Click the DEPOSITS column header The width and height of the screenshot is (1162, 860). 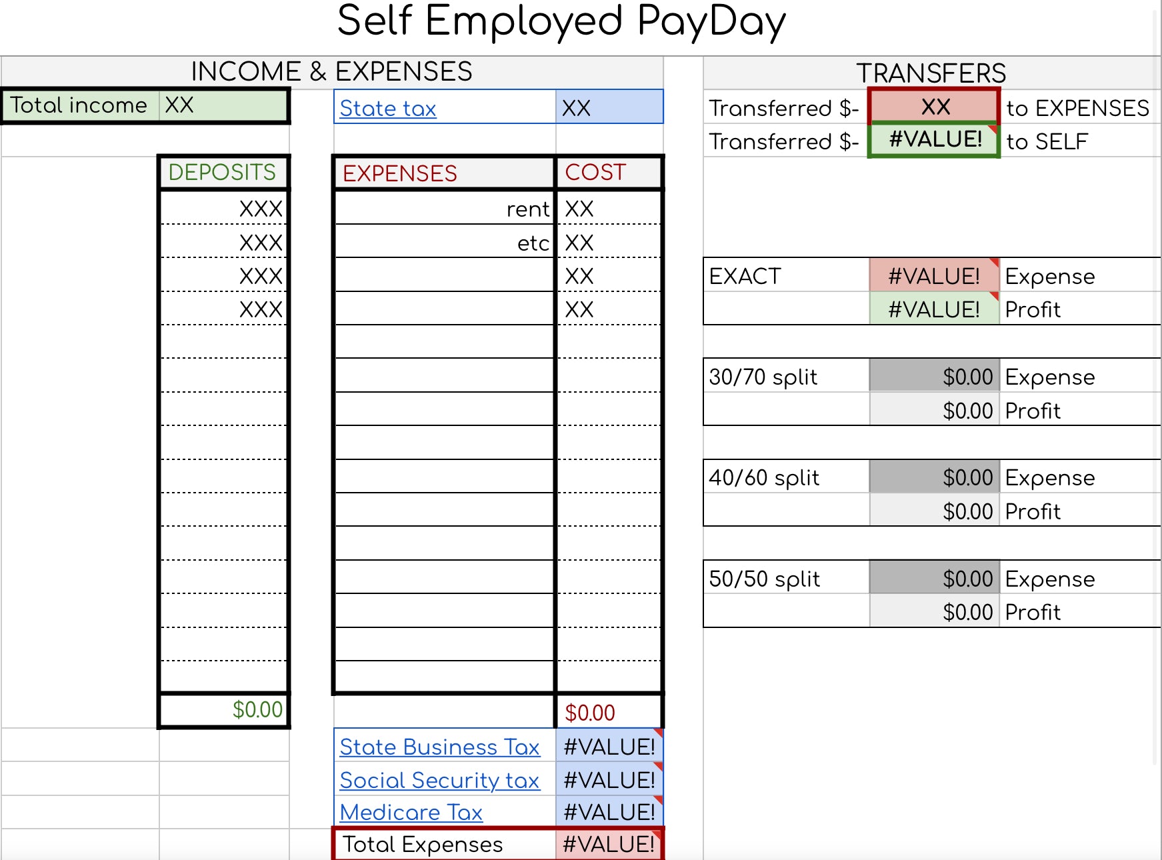222,172
